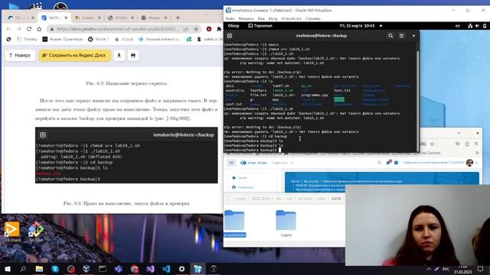Switch GNOME input language en
Viewport: 490px width, 275px height.
click(458, 26)
